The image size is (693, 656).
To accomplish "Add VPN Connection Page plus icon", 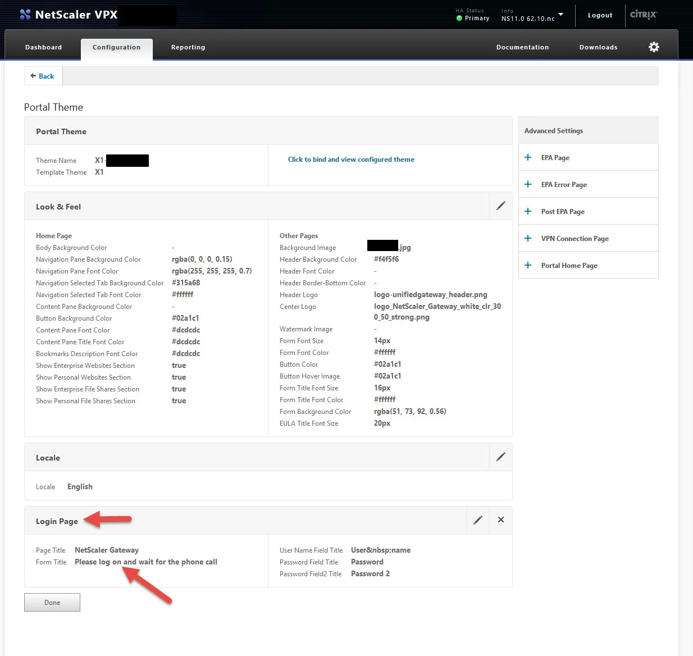I will coord(528,239).
